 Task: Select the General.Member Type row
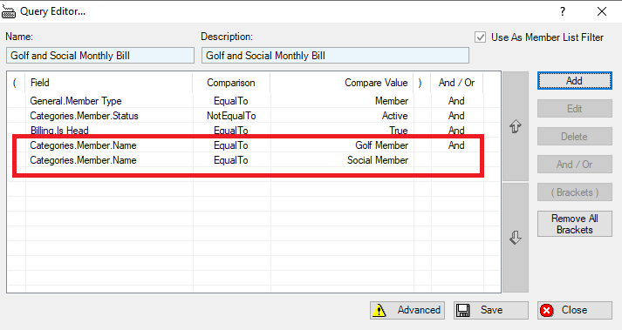click(254, 101)
